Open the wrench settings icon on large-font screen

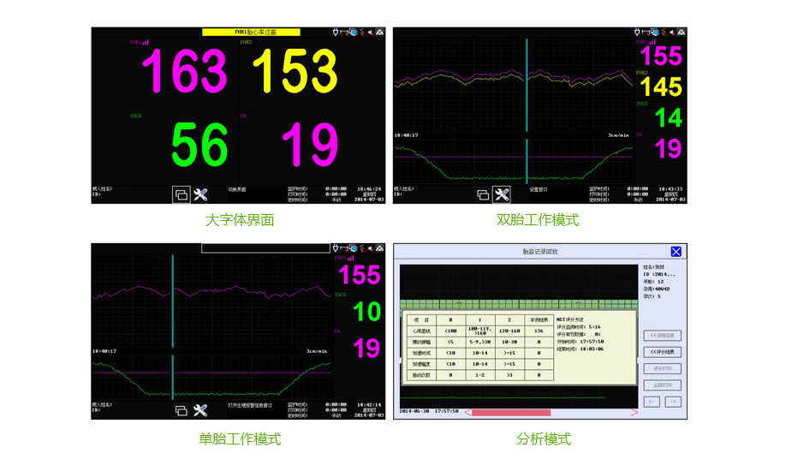(x=200, y=194)
